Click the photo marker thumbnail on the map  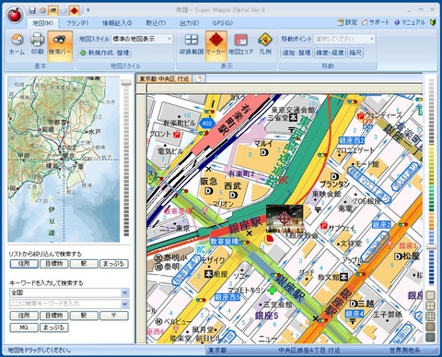click(285, 219)
